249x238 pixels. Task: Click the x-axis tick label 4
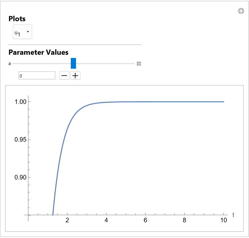coord(106,221)
